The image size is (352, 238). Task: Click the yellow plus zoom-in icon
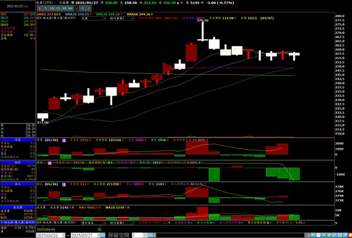pyautogui.click(x=329, y=235)
